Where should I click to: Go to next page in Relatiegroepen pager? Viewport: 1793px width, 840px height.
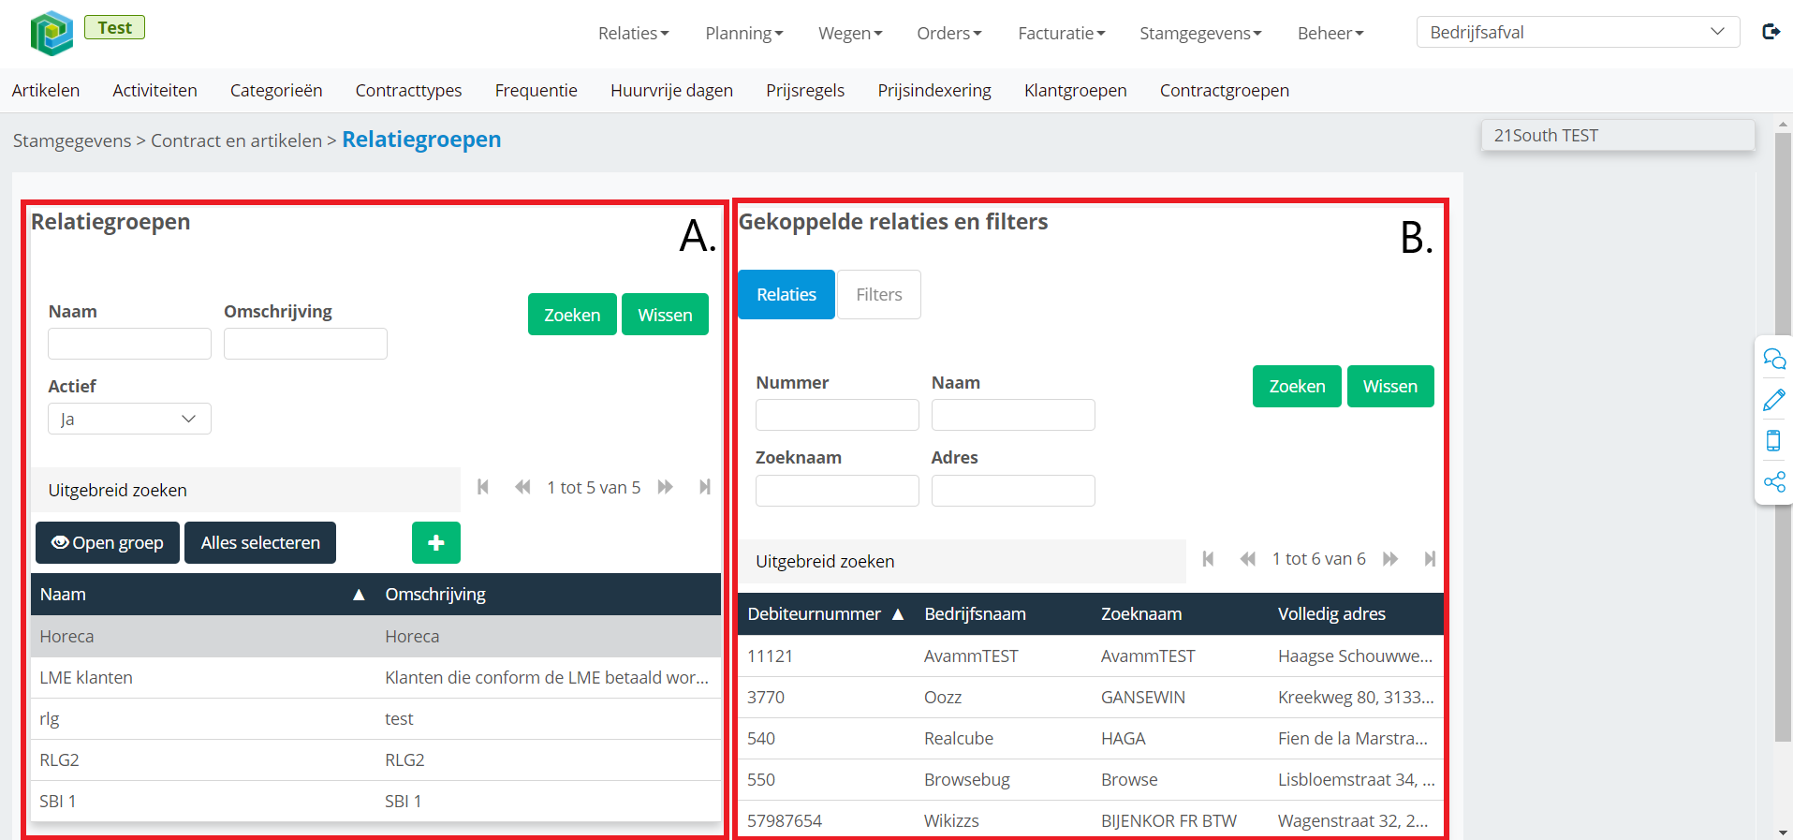pos(666,487)
